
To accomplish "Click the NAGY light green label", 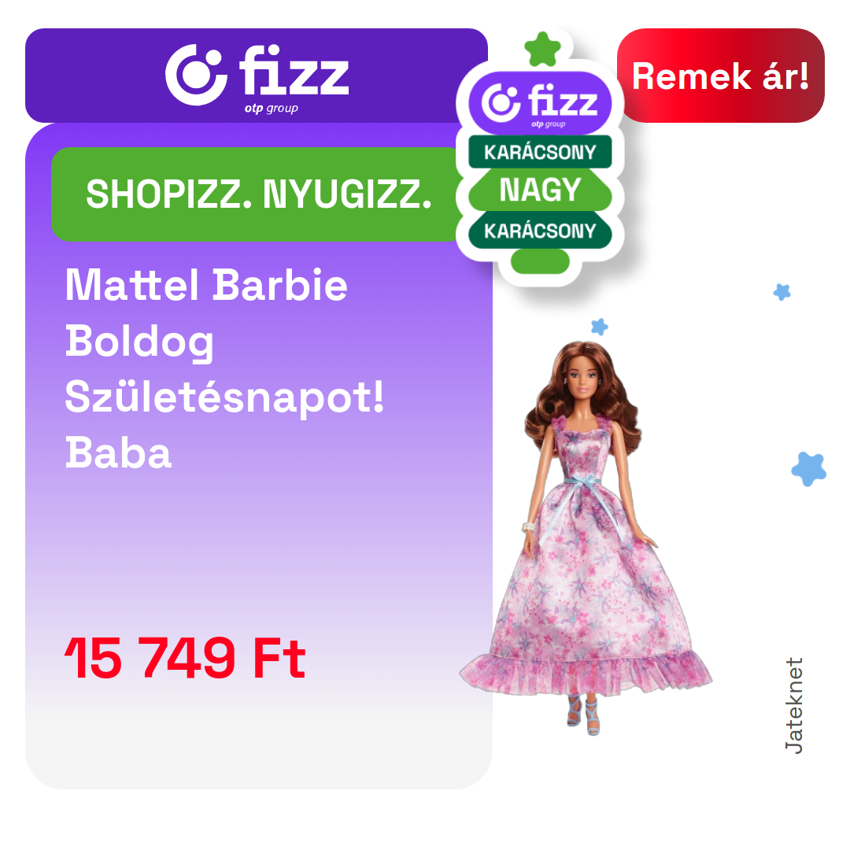I will [x=540, y=190].
